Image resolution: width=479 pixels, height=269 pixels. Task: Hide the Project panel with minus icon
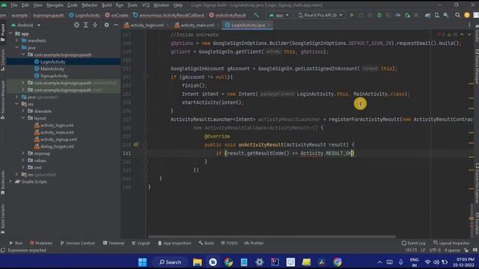(115, 25)
